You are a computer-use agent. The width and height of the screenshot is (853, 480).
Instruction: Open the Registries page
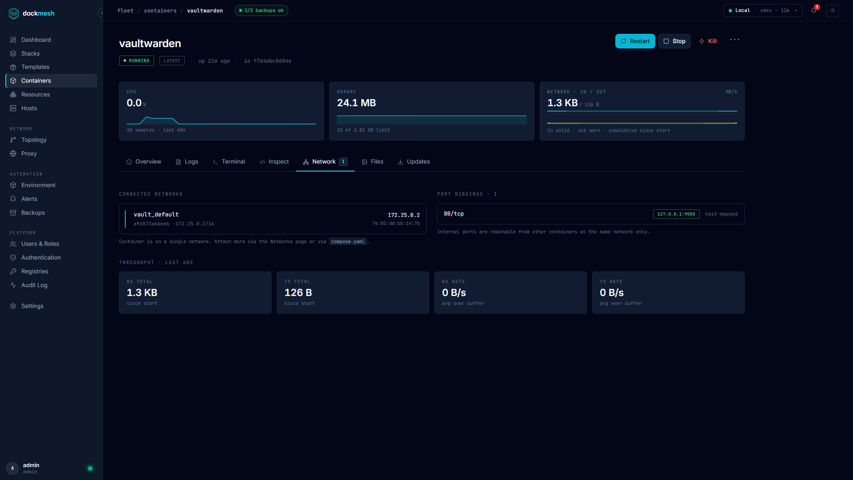pos(51,271)
